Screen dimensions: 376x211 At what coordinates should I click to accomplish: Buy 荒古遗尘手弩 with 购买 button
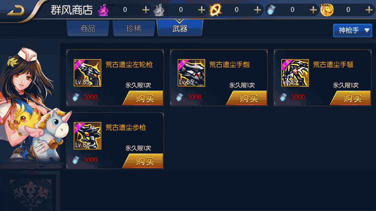(351, 98)
